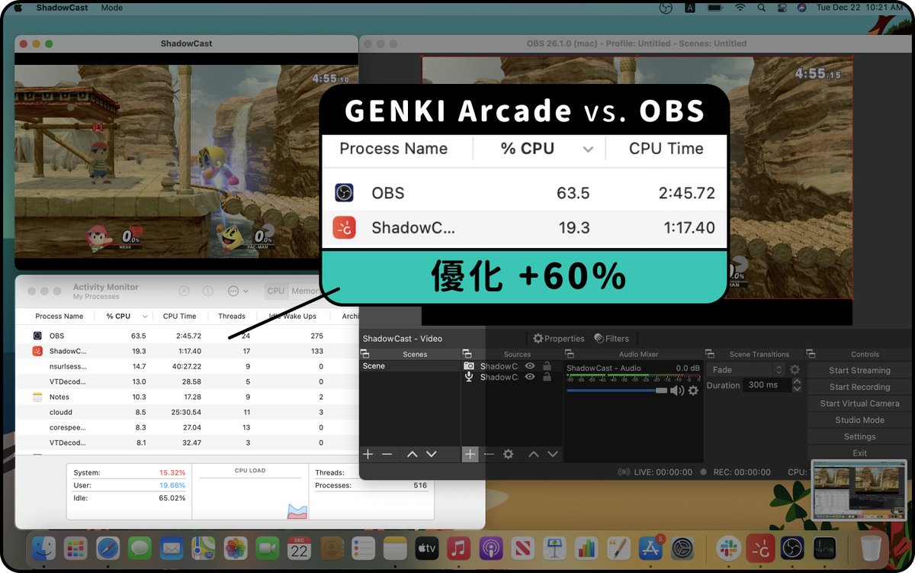
Task: Remove scene using the Scenes minus icon
Action: (387, 454)
